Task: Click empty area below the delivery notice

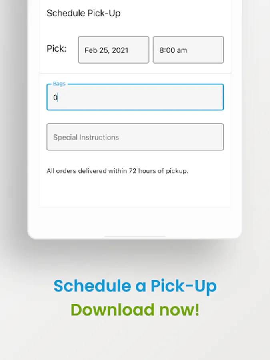Action: pos(135,190)
